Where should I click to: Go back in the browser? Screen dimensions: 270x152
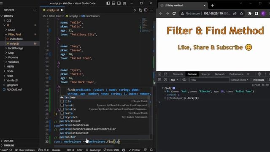[x=161, y=14]
